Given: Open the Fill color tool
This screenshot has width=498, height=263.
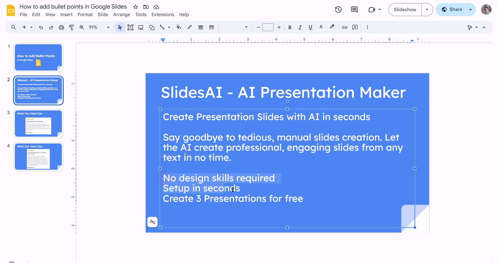Looking at the screenshot, I should click(179, 27).
